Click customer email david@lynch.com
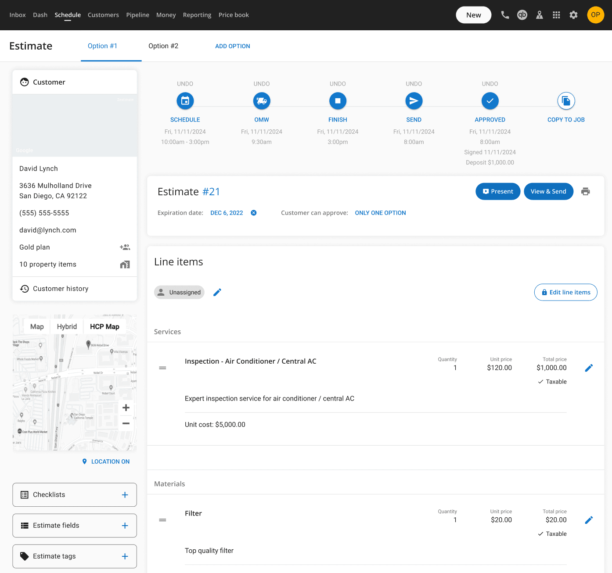 point(48,230)
